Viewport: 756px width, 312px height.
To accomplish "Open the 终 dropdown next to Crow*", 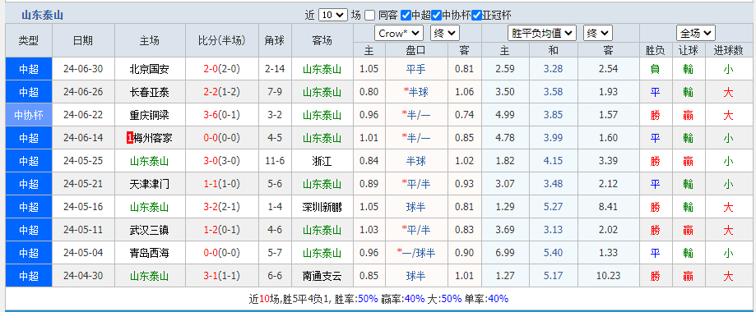I will pos(444,33).
